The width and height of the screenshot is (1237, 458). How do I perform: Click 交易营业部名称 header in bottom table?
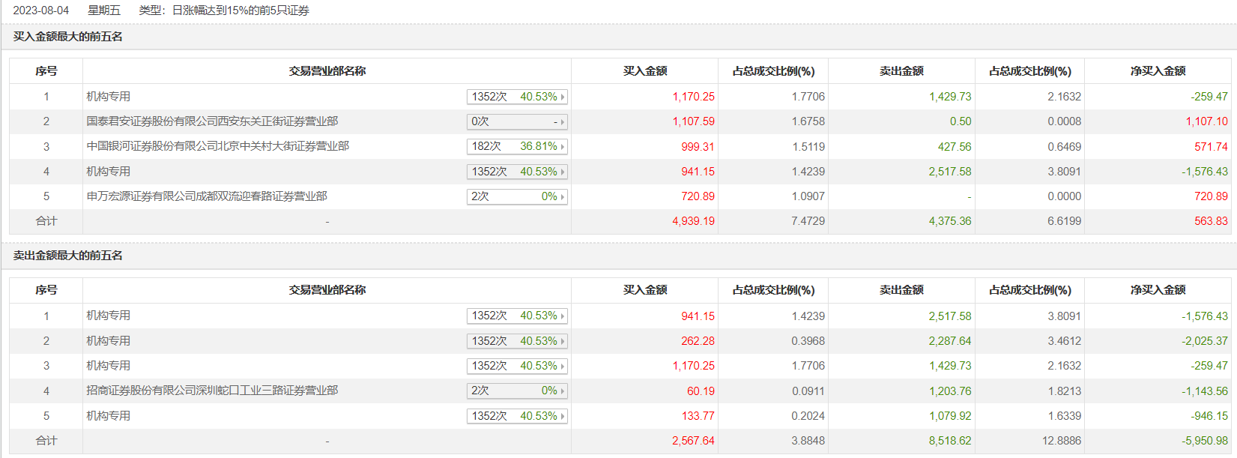click(x=327, y=290)
